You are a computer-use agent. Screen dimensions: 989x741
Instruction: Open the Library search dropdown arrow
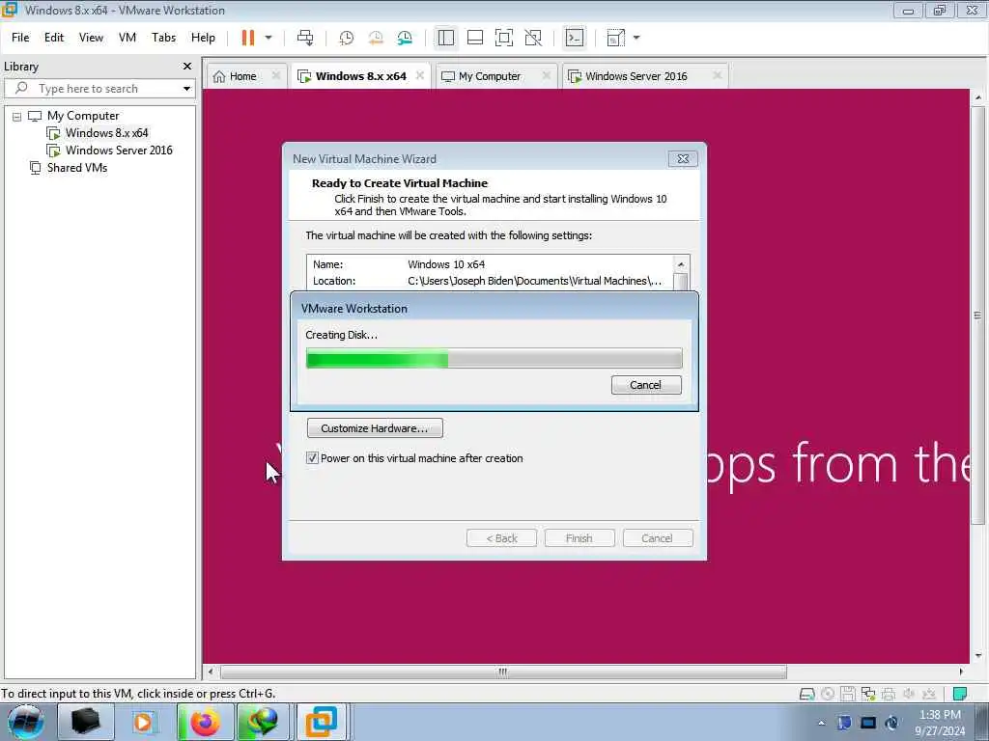click(x=186, y=89)
